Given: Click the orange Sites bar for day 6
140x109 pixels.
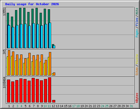Looking at the screenshot, I should [x=30, y=64].
